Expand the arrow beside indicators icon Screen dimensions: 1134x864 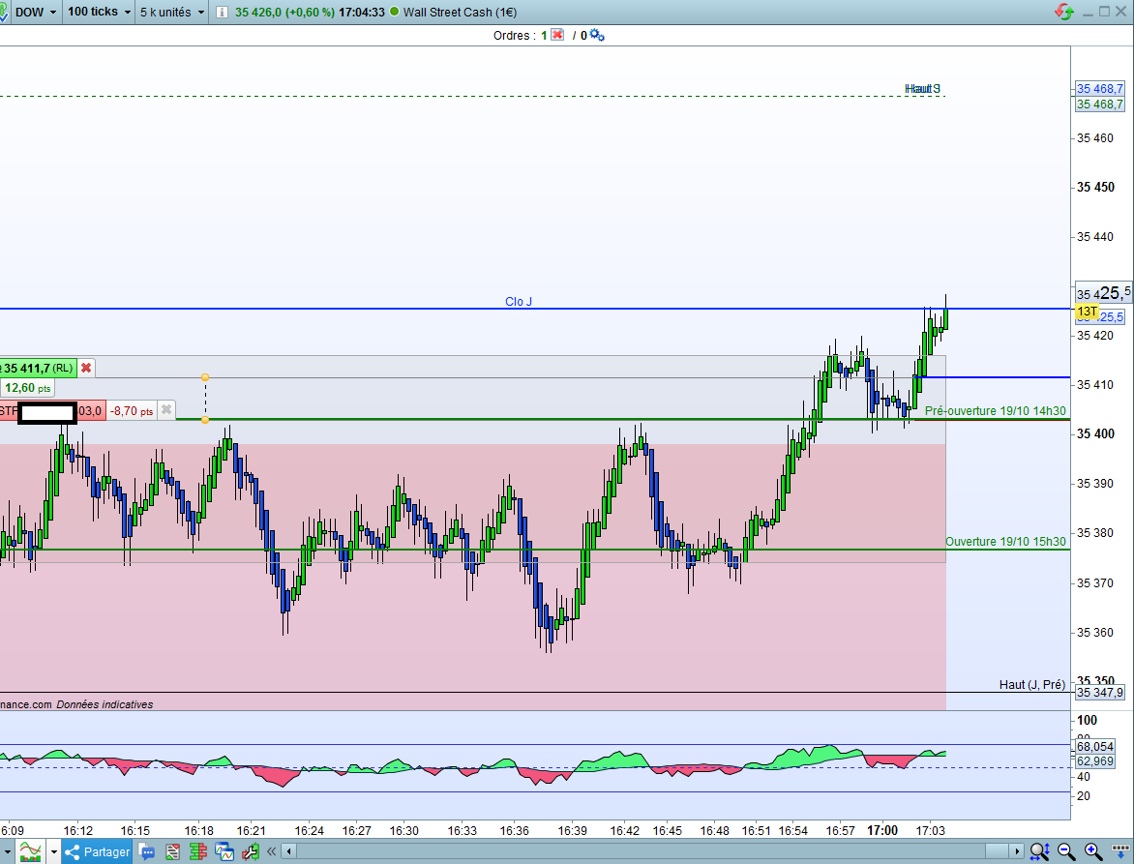(x=53, y=851)
